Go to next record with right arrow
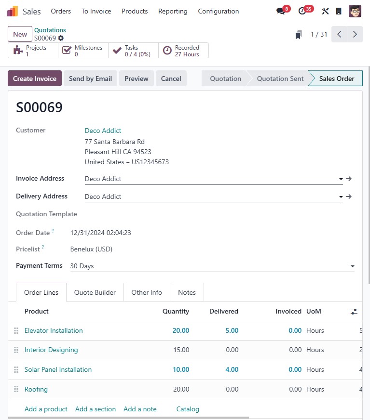The width and height of the screenshot is (370, 420). (356, 34)
